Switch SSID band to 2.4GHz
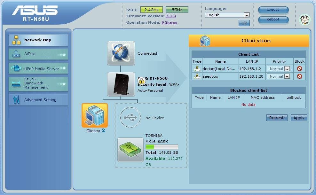The height and width of the screenshot is (195, 316). coord(151,10)
